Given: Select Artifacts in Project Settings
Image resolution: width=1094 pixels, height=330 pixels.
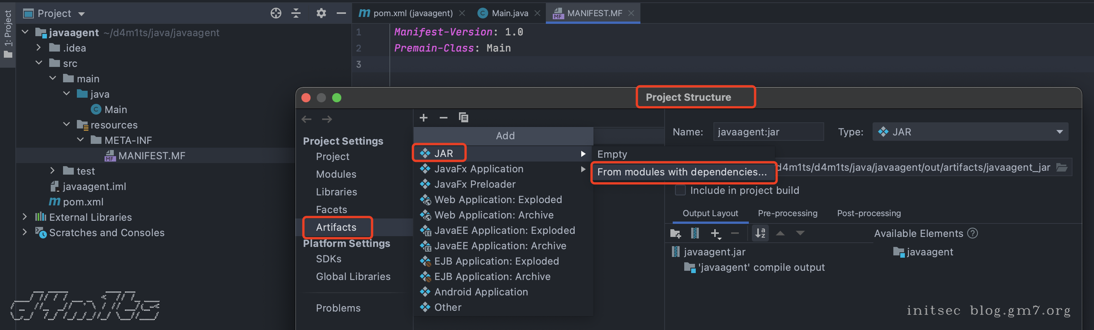Looking at the screenshot, I should (336, 227).
